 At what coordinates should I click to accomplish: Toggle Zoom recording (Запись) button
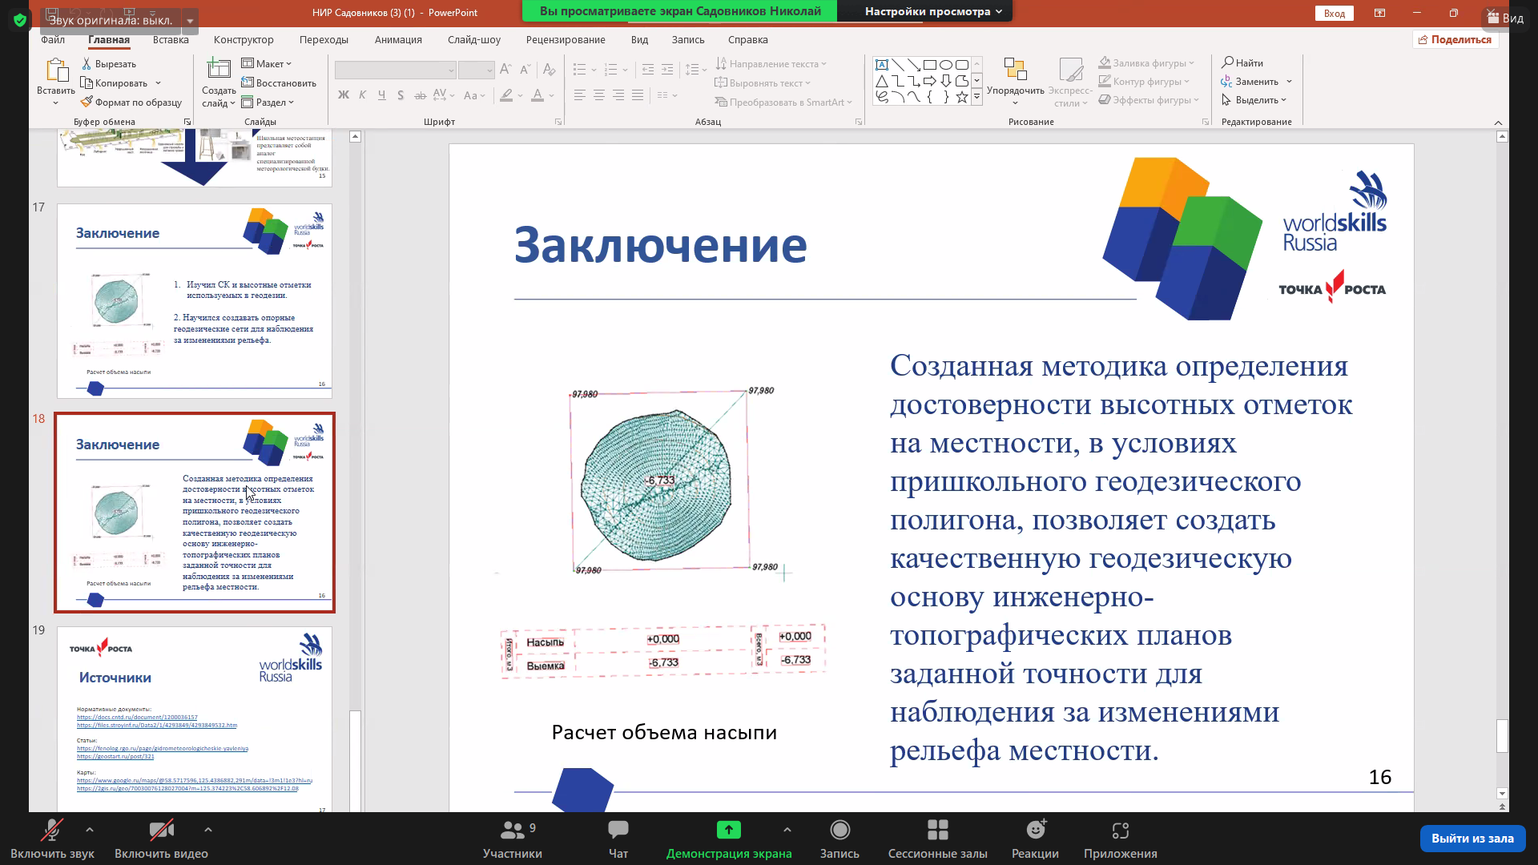tap(839, 831)
